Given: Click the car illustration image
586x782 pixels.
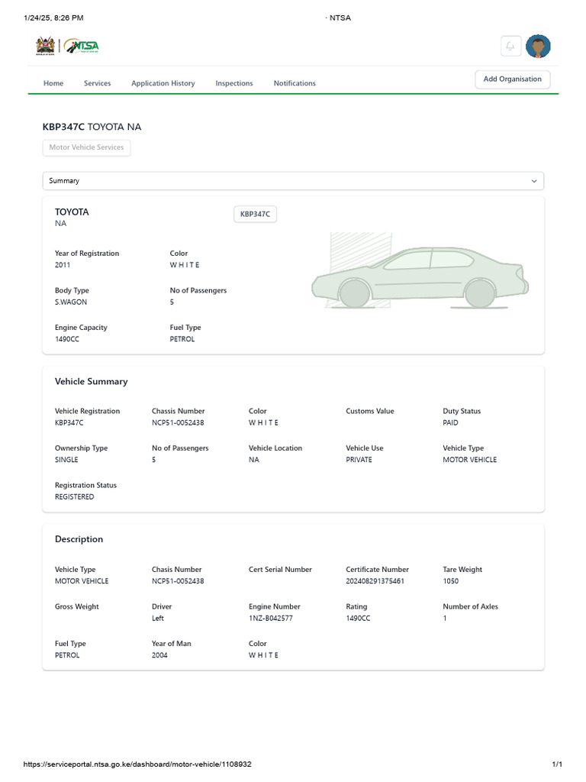Looking at the screenshot, I should pyautogui.click(x=419, y=276).
